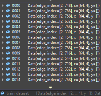Image resolution: width=101 pixels, height=96 pixels.
Task: Expand the 0011 list entry
Action: pyautogui.click(x=3, y=64)
